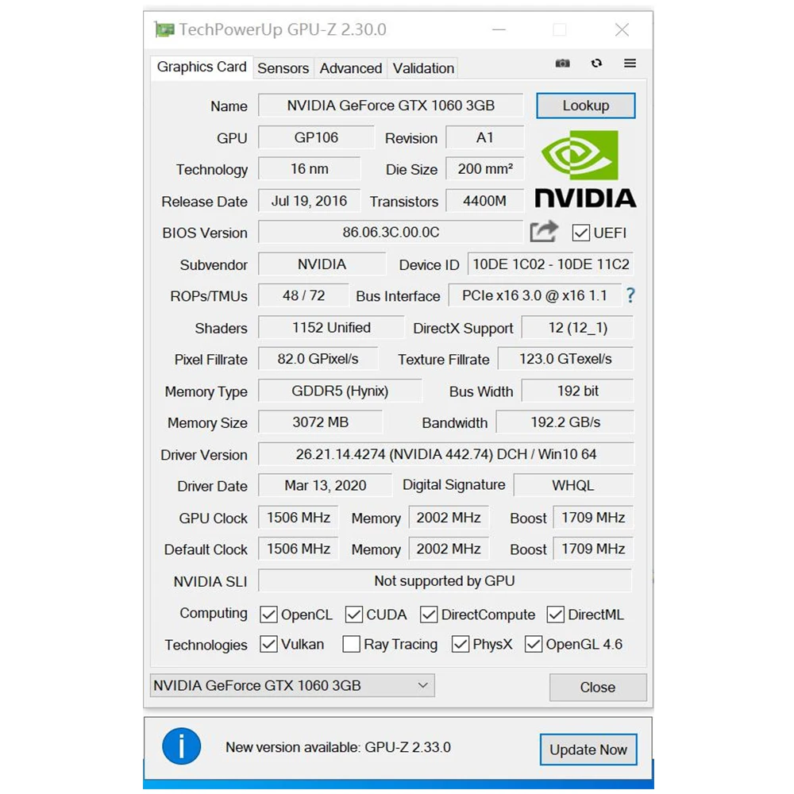Click the GPU-Z title bar app icon
794x794 pixels.
(164, 29)
